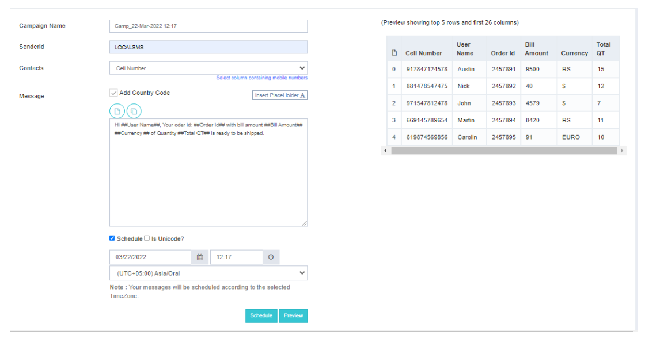Viewport: 645px width, 339px height.
Task: Click the left arrow of table scrollbar
Action: [x=385, y=151]
